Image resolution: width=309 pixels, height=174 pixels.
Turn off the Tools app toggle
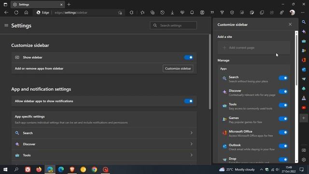283,105
